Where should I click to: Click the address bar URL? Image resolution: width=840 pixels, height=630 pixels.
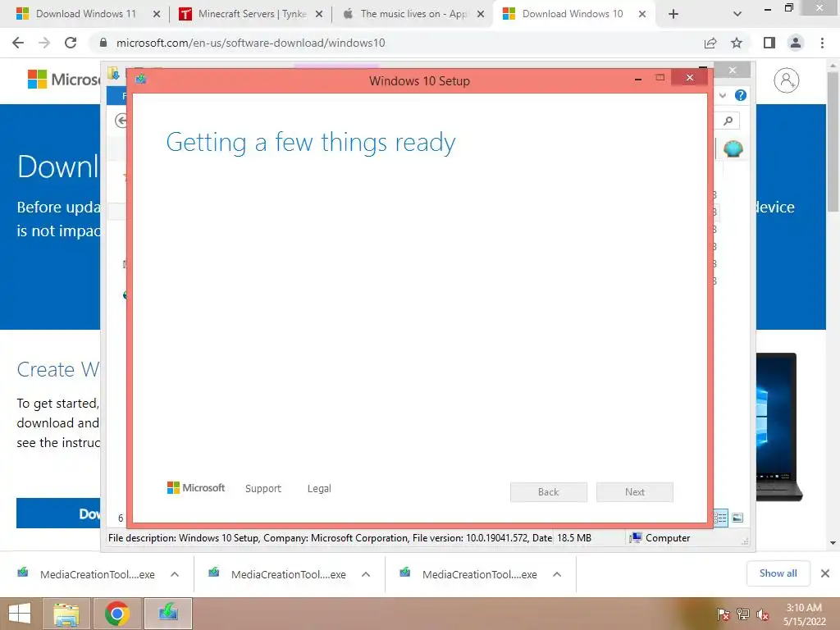click(251, 43)
